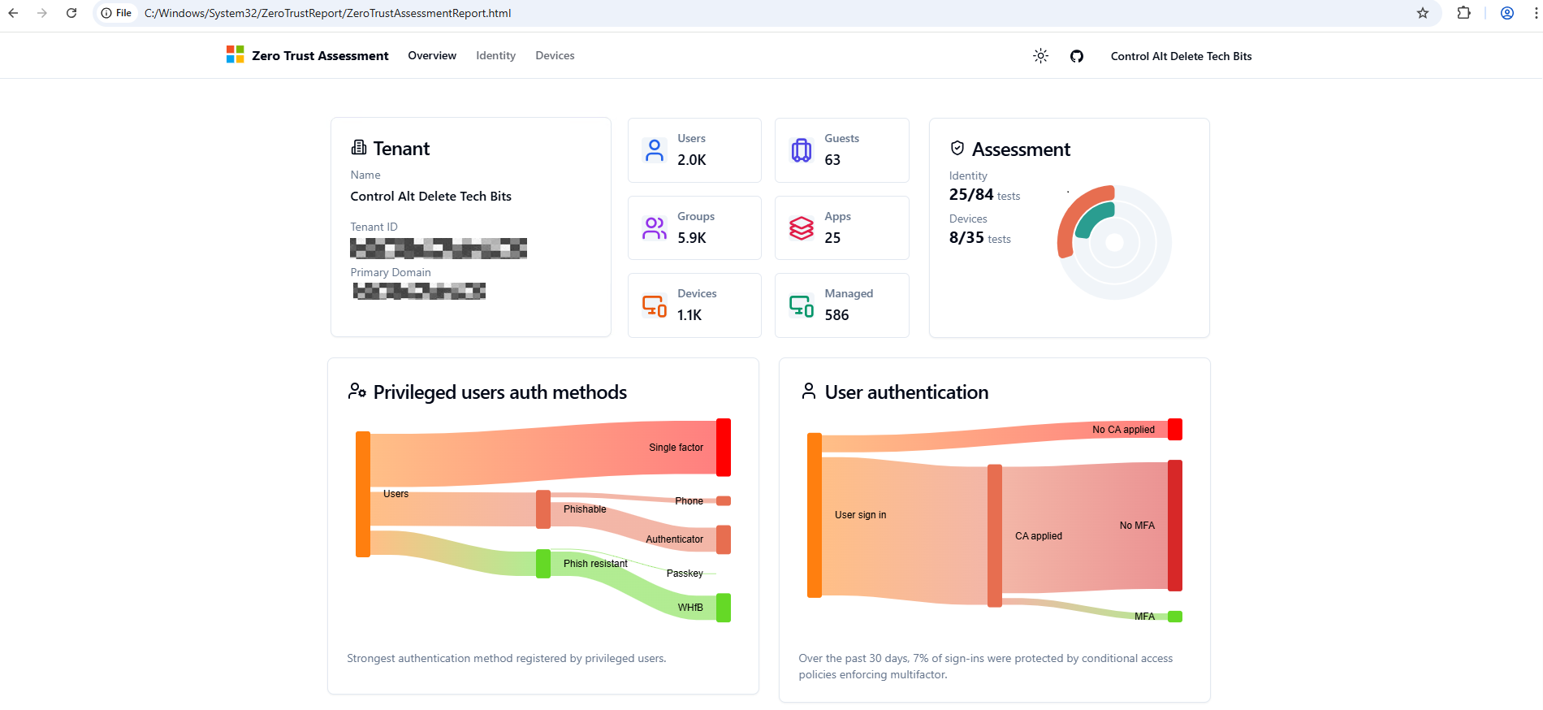Click the Zero Trust Assessment title link
The height and width of the screenshot is (710, 1543).
320,56
